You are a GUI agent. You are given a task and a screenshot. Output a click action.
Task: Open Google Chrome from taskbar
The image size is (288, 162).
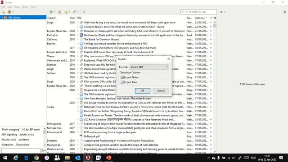click(36, 158)
